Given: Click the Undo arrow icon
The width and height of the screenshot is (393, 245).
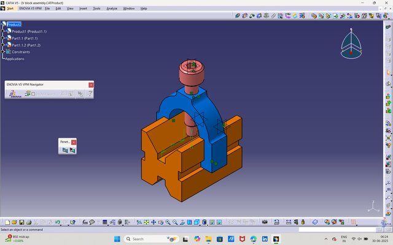Looking at the screenshot, I should point(56,222).
